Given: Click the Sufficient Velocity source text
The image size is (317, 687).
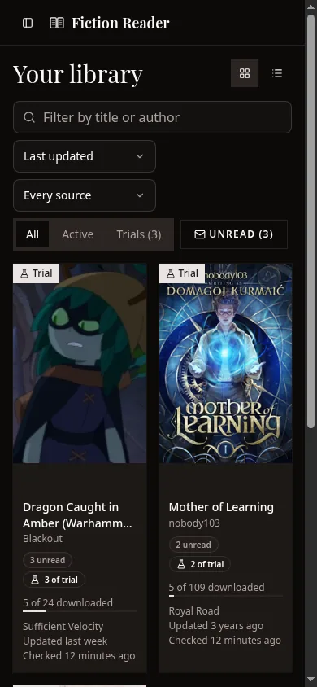Looking at the screenshot, I should (x=63, y=627).
